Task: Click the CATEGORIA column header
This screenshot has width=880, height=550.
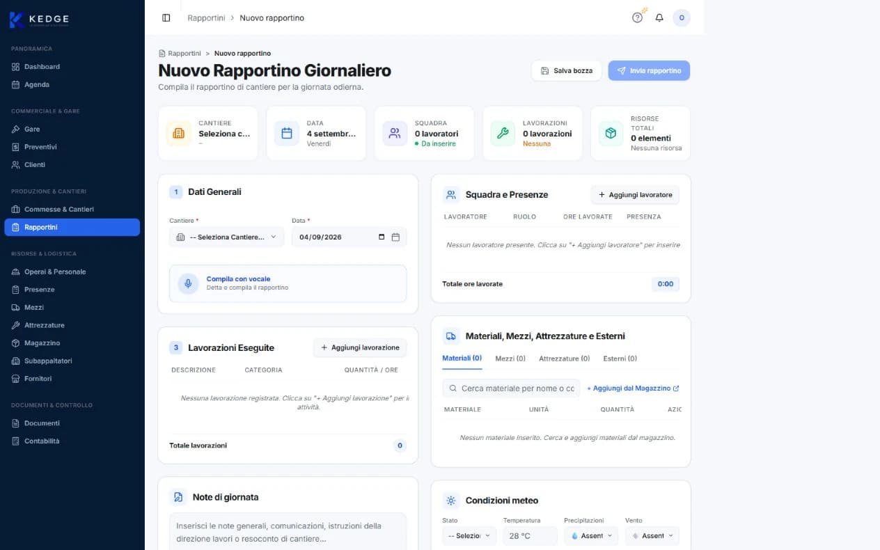Action: (x=263, y=370)
